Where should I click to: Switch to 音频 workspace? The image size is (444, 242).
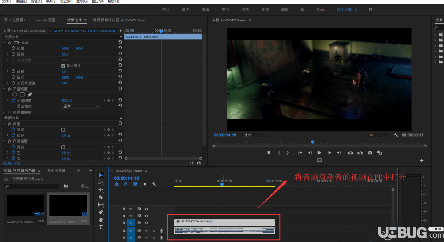pyautogui.click(x=265, y=10)
